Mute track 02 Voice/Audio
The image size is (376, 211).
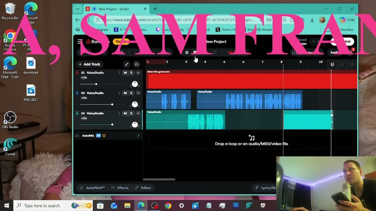point(125,93)
